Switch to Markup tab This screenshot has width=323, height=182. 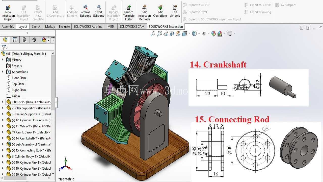click(50, 27)
